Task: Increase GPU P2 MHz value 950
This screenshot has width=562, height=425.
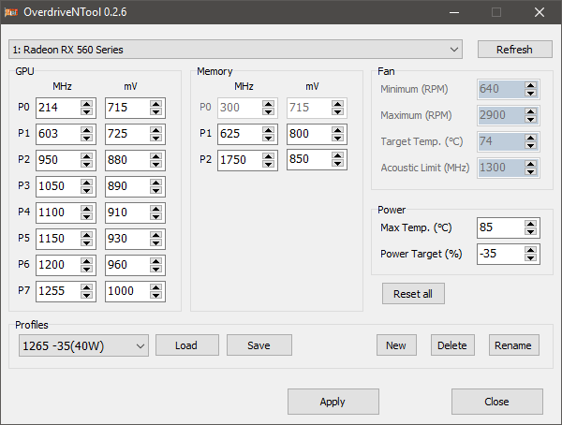Action: (x=86, y=156)
